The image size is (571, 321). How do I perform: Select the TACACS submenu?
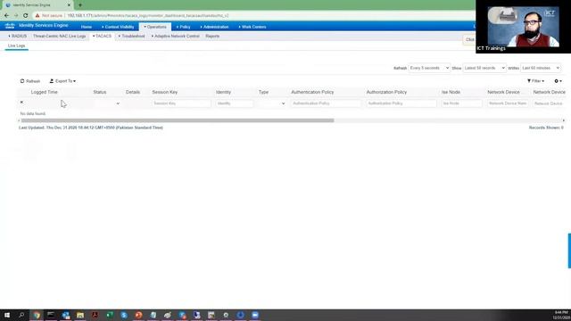pyautogui.click(x=102, y=37)
